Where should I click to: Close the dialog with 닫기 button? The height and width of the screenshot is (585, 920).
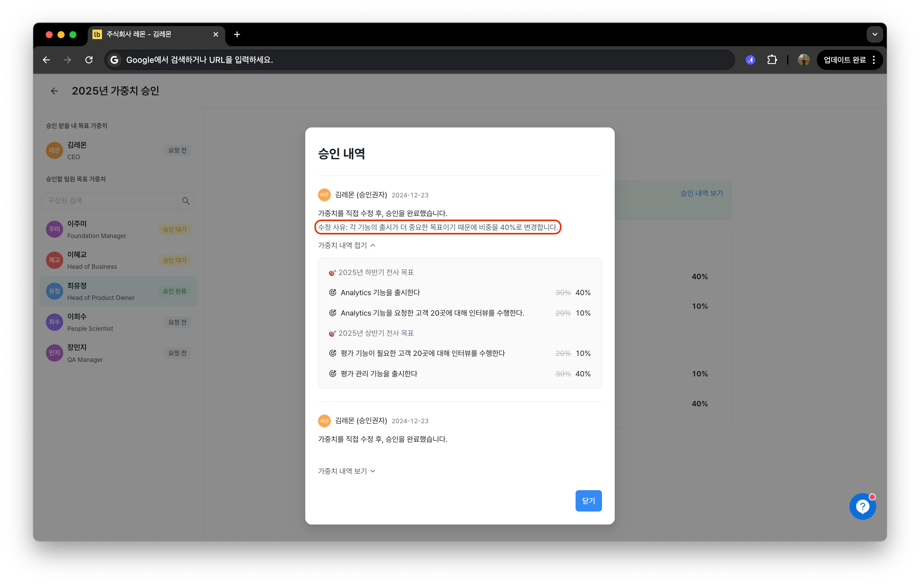[588, 501]
